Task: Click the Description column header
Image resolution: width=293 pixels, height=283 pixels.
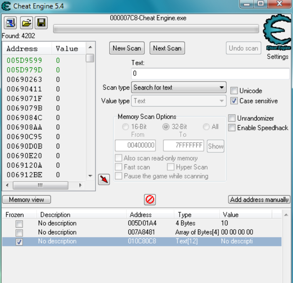Action: (81, 214)
